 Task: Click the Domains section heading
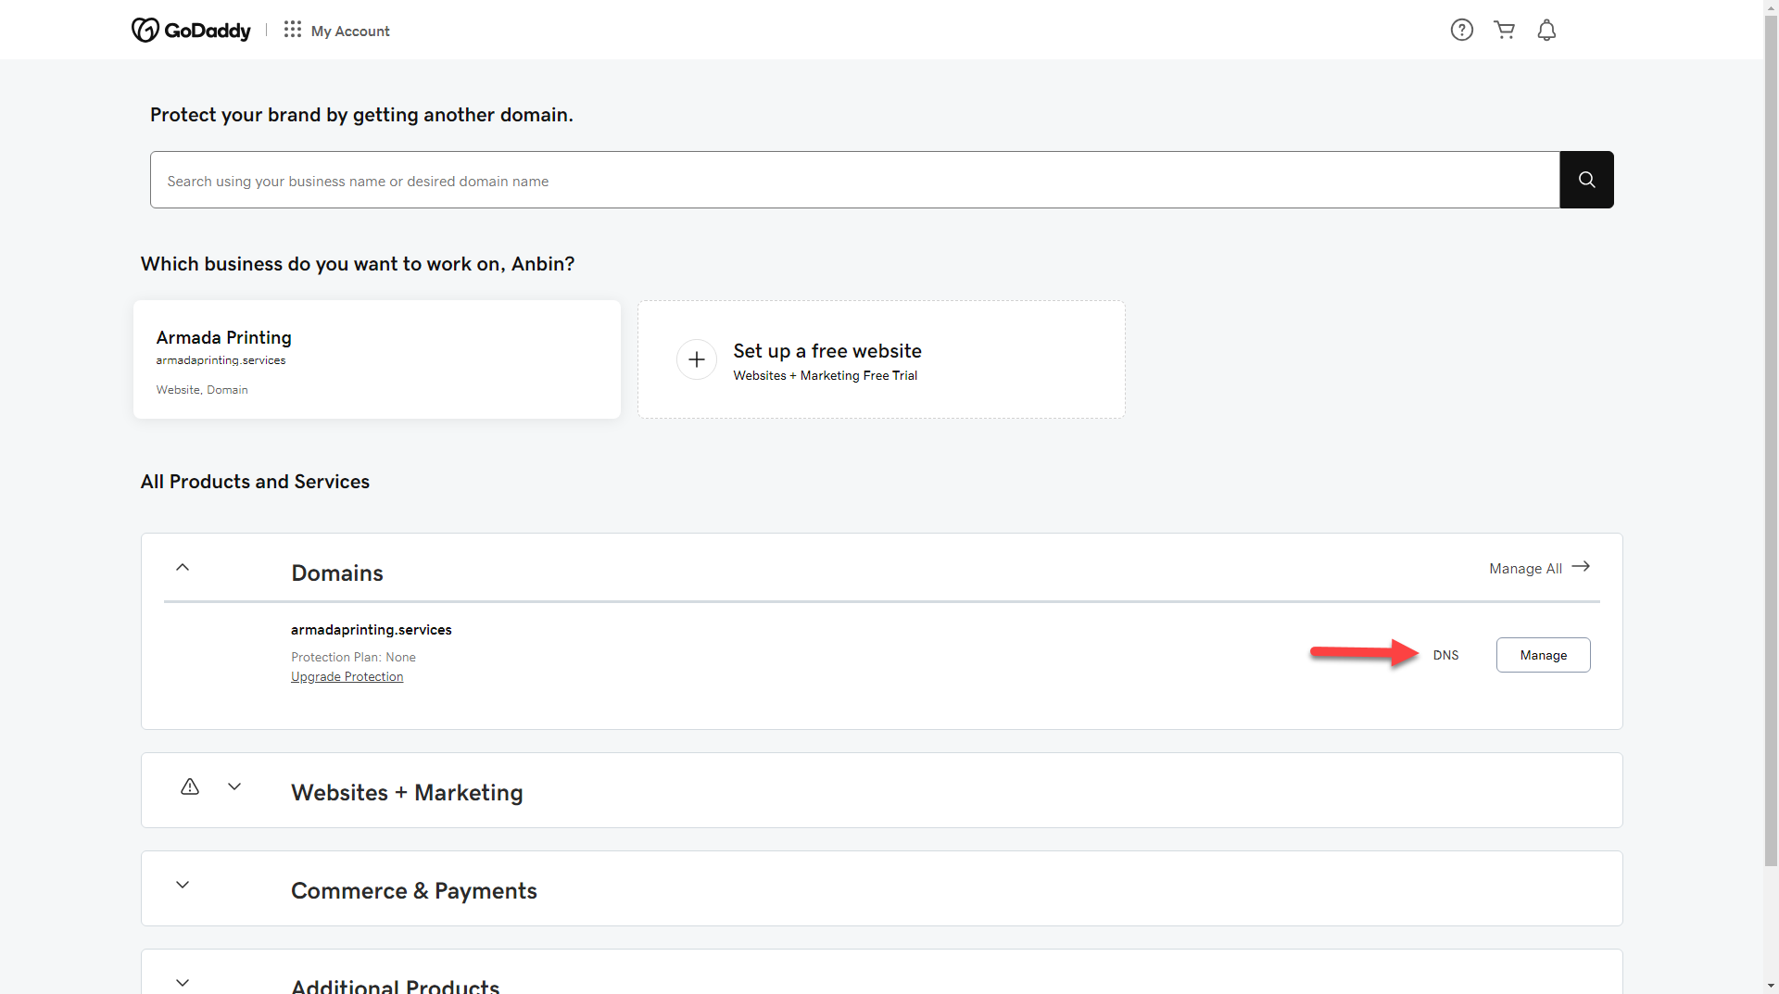coord(337,573)
